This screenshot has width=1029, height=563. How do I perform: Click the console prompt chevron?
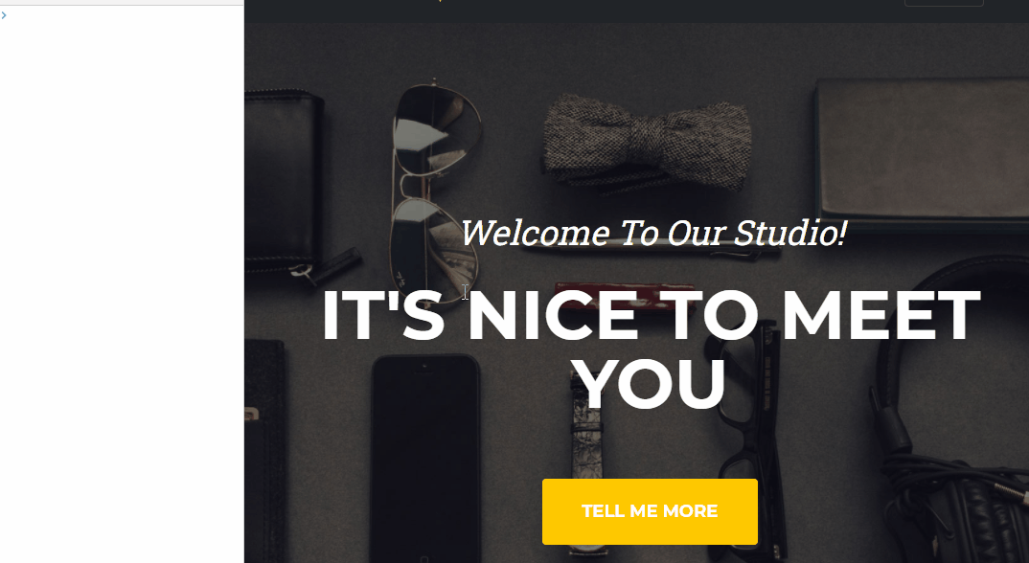4,15
